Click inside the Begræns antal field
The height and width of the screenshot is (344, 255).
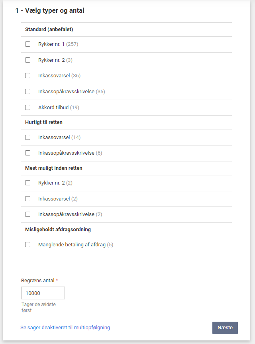43,293
